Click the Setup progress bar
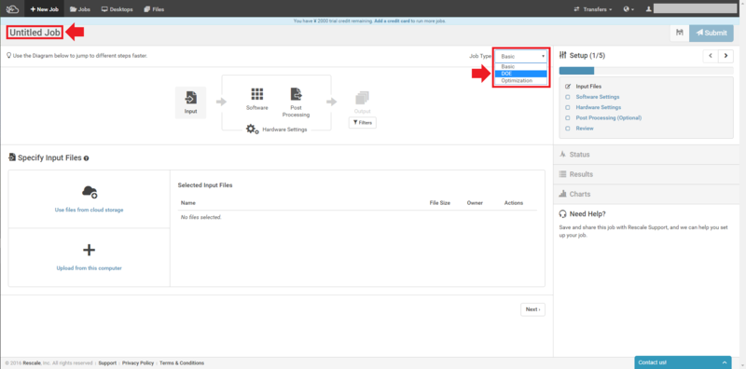 point(646,71)
